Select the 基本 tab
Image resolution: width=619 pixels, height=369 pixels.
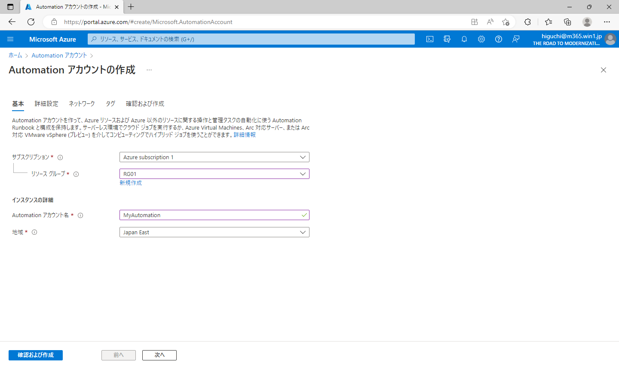(18, 104)
